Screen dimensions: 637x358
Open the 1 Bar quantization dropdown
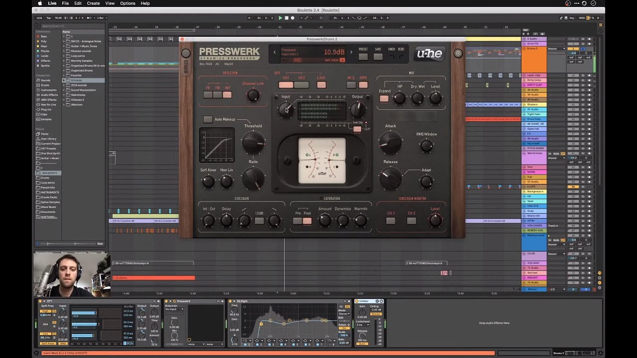101,18
